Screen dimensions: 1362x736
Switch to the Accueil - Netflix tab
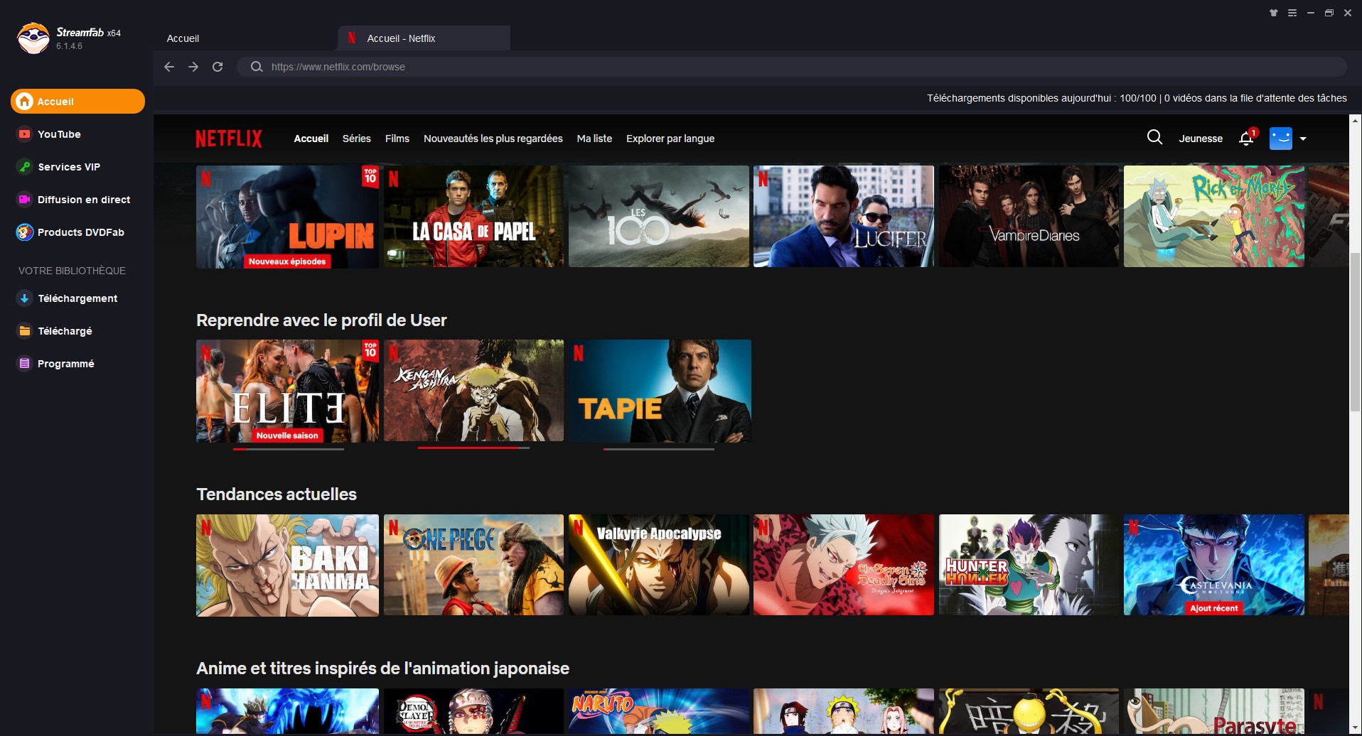pos(424,38)
